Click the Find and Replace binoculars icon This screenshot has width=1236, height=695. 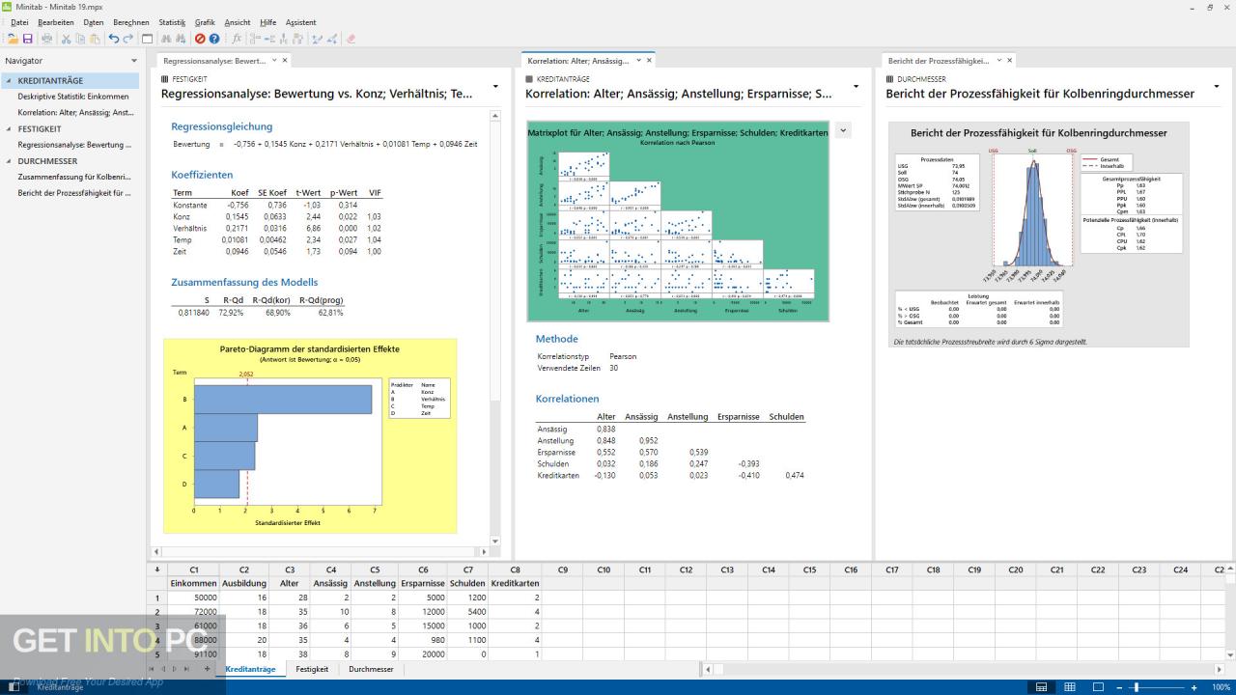pyautogui.click(x=181, y=39)
